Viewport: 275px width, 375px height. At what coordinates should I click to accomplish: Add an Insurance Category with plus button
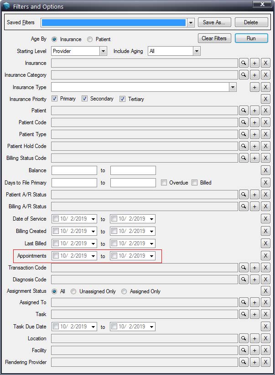[254, 75]
